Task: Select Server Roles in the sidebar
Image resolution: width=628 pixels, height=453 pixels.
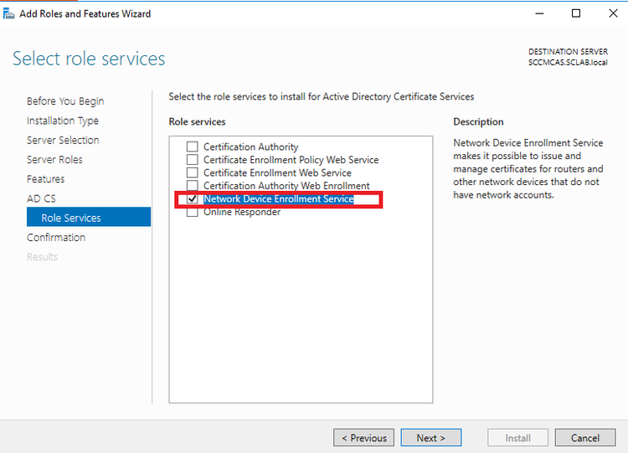Action: point(54,160)
